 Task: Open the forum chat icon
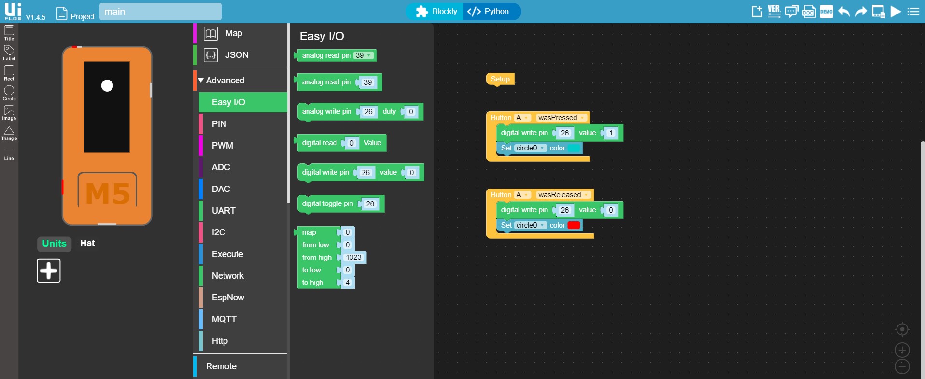[x=791, y=12]
